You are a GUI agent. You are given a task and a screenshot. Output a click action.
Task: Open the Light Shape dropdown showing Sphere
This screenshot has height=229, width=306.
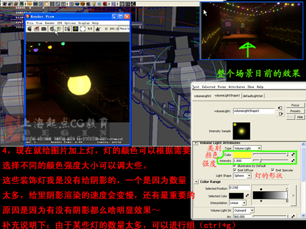click(242, 175)
